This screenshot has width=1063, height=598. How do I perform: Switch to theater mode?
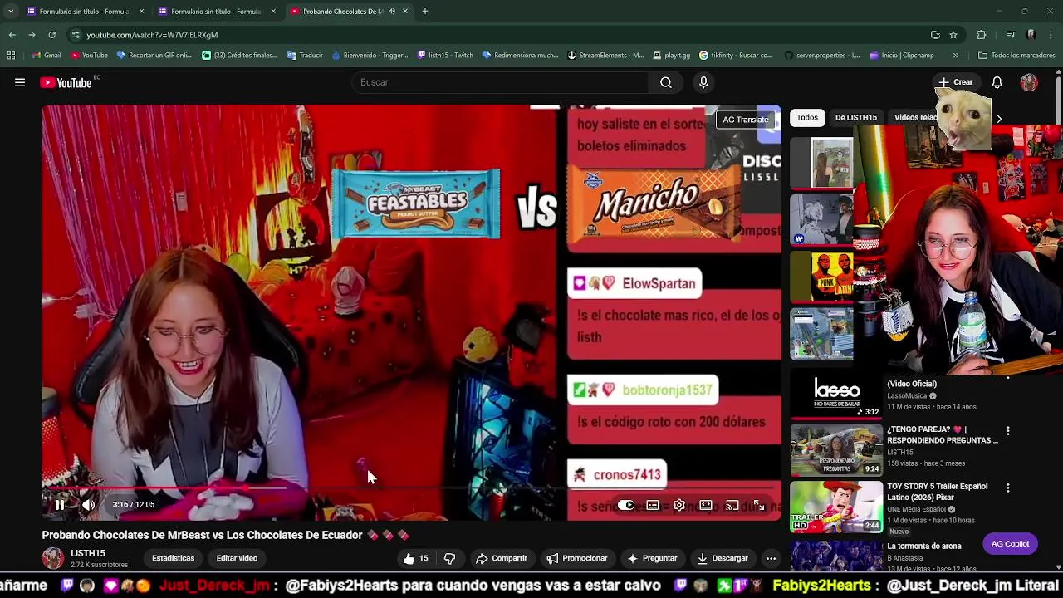click(x=706, y=505)
